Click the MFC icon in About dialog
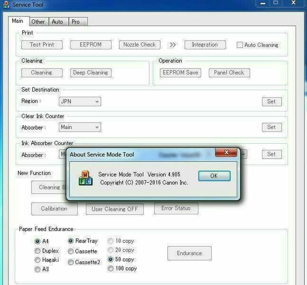Viewport: 307px width, 285px height. [x=85, y=178]
